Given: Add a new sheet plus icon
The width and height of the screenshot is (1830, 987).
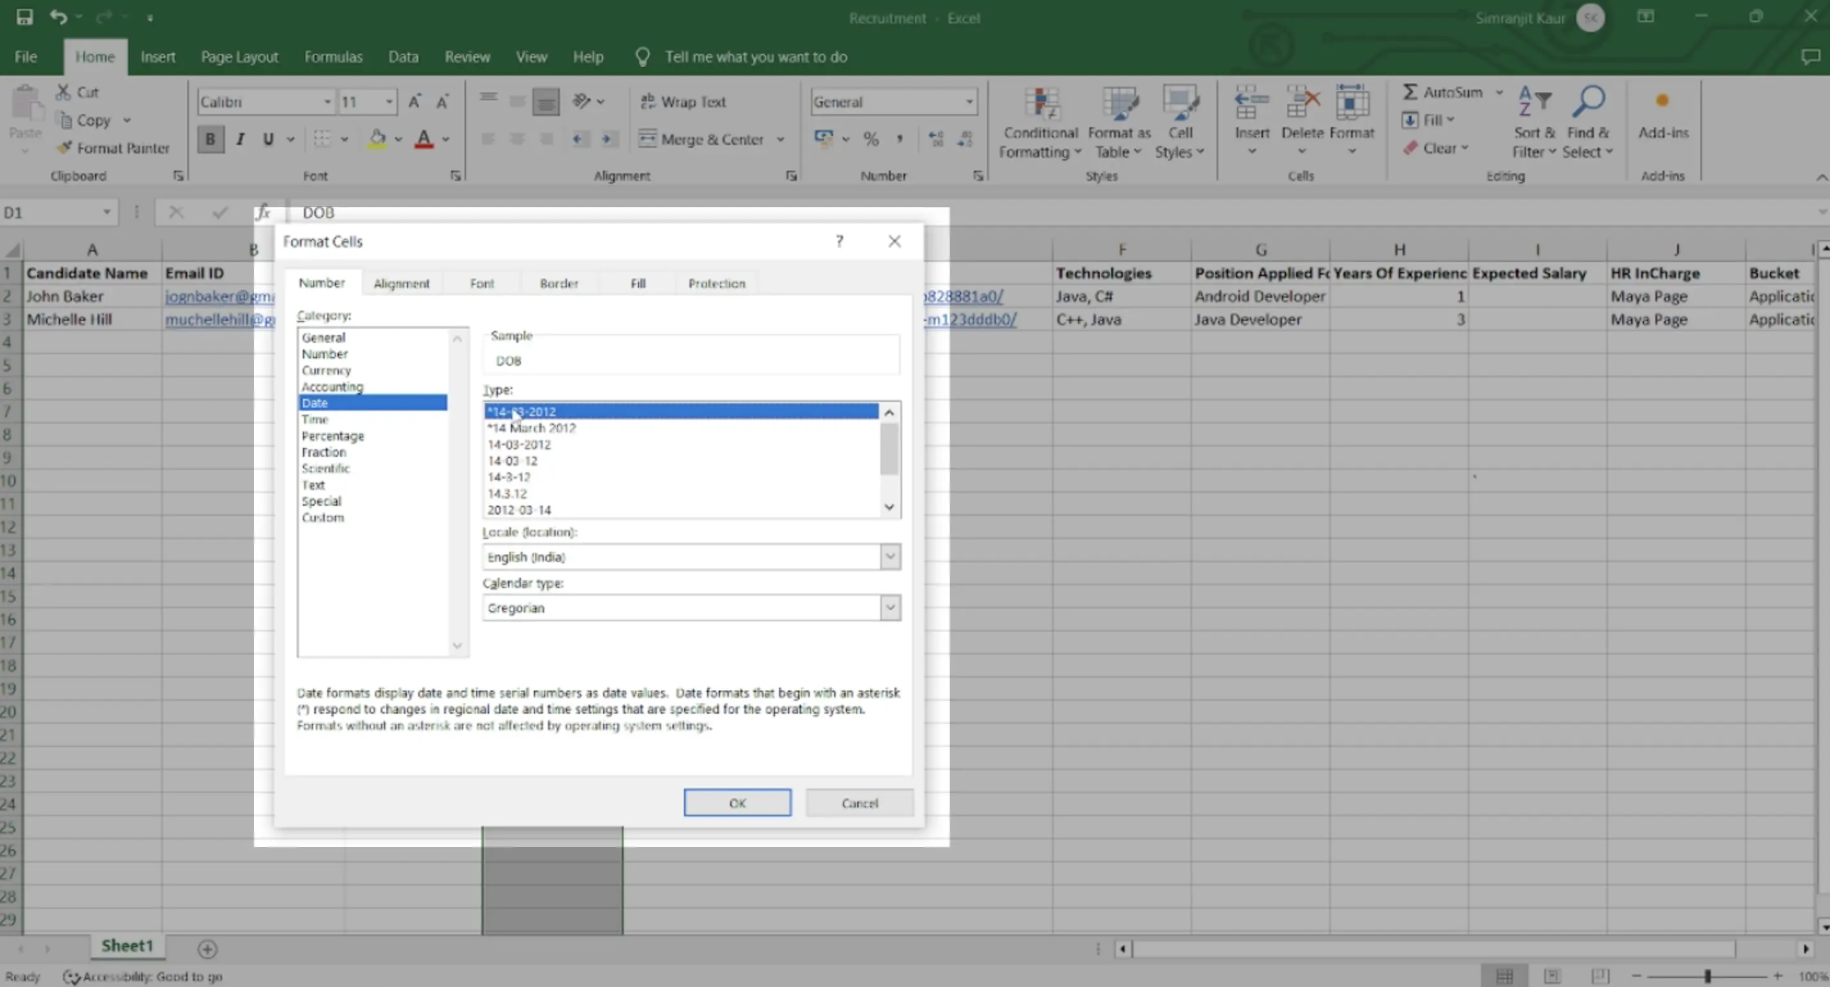Looking at the screenshot, I should 207,948.
